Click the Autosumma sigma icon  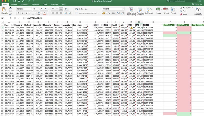coord(182,8)
